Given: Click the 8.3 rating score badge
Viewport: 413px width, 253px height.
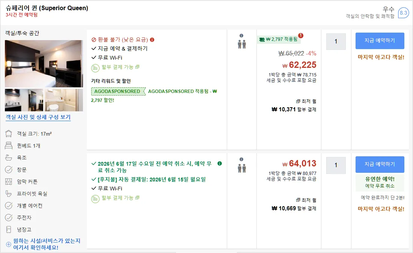Looking at the screenshot, I should click(403, 13).
